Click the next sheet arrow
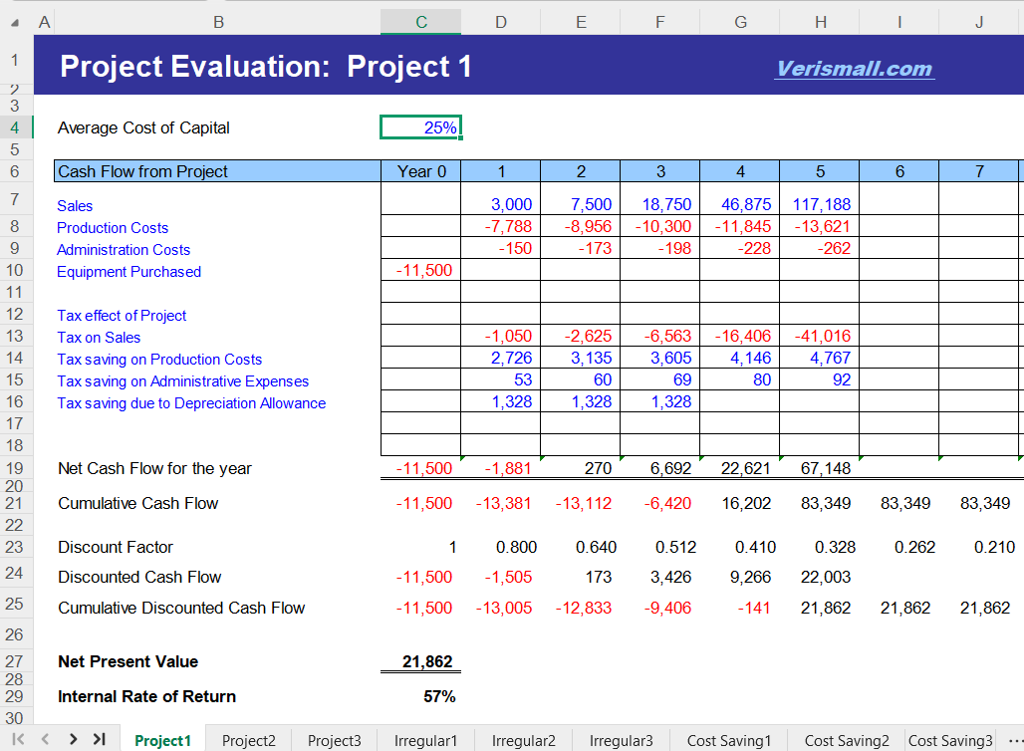The width and height of the screenshot is (1024, 751). [x=71, y=739]
